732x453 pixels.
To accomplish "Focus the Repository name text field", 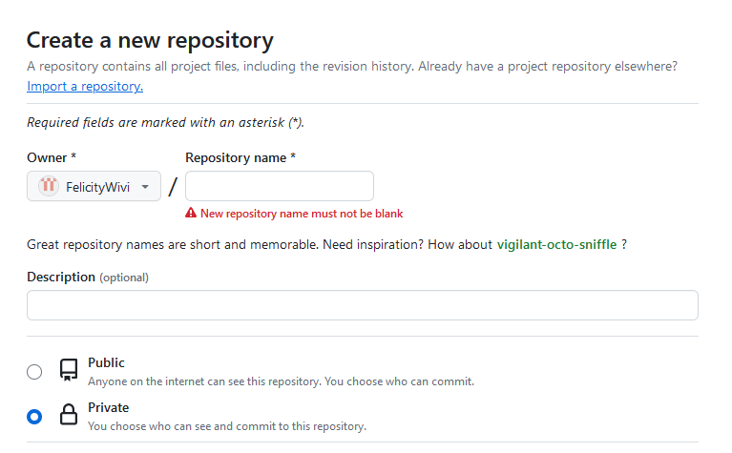I will [x=280, y=186].
